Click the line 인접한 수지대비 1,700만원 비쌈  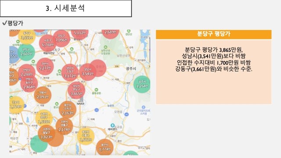coord(214,62)
